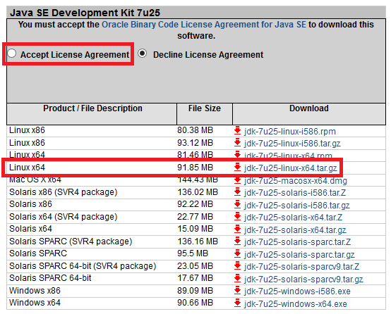Download jdk-7u25-linux-x64.tar.gz file link
The height and width of the screenshot is (314, 391).
click(291, 168)
